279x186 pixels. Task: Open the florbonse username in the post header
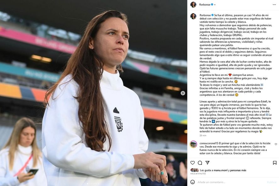[x=205, y=5]
